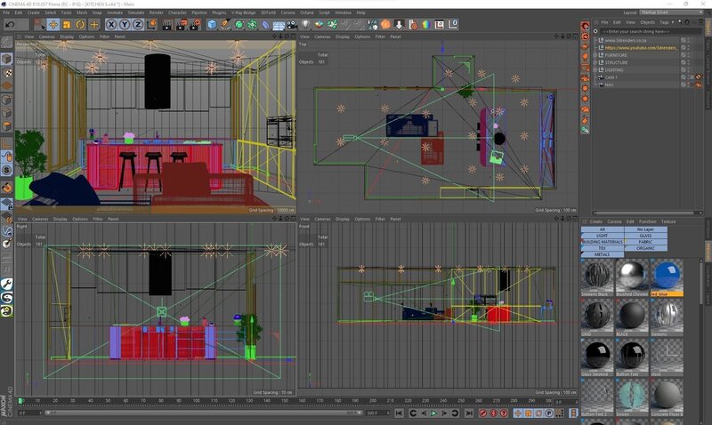
Task: Click the Light object icon in toolbar
Action: 304,25
